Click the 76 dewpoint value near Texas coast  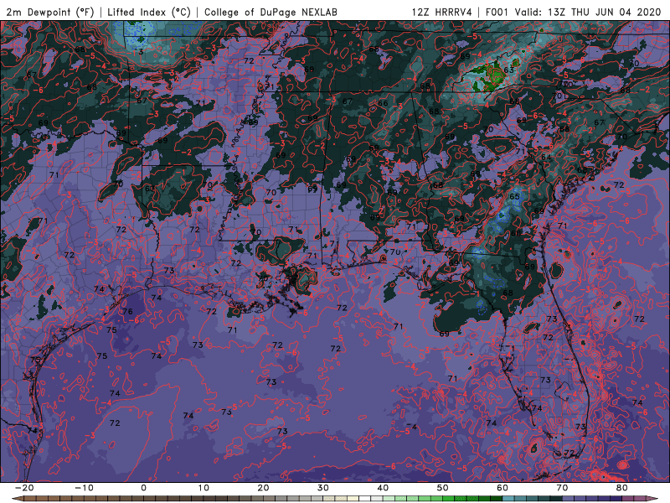128,311
